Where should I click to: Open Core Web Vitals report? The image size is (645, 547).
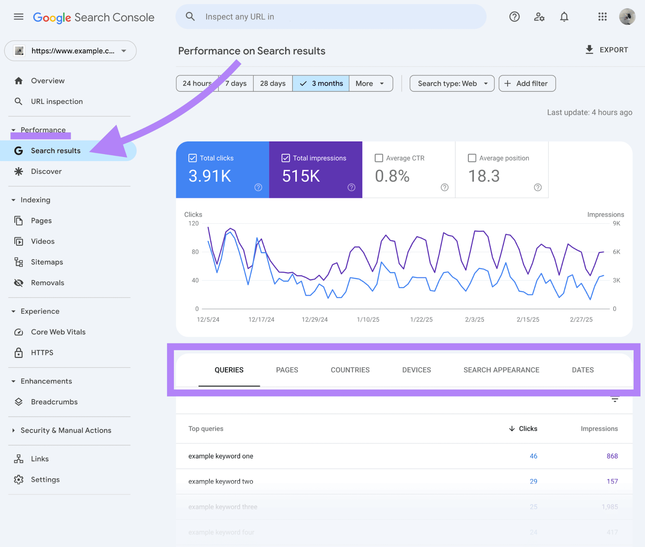[58, 332]
